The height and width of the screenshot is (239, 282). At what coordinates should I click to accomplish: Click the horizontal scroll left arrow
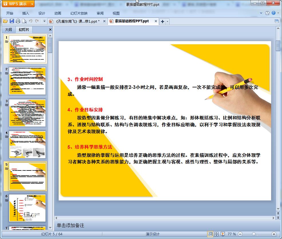pyautogui.click(x=56, y=218)
